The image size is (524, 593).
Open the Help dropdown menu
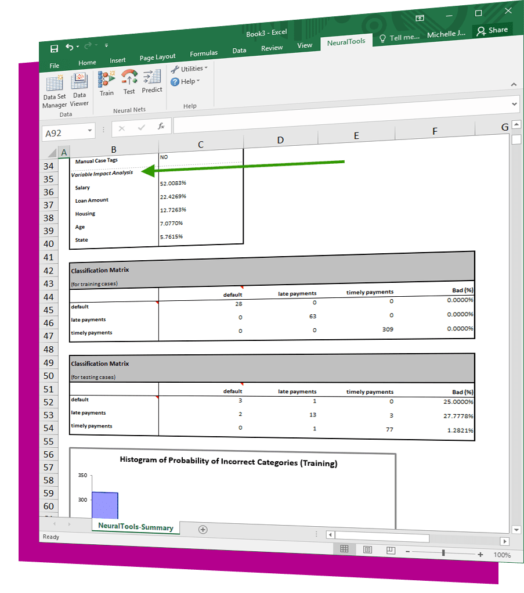click(185, 81)
